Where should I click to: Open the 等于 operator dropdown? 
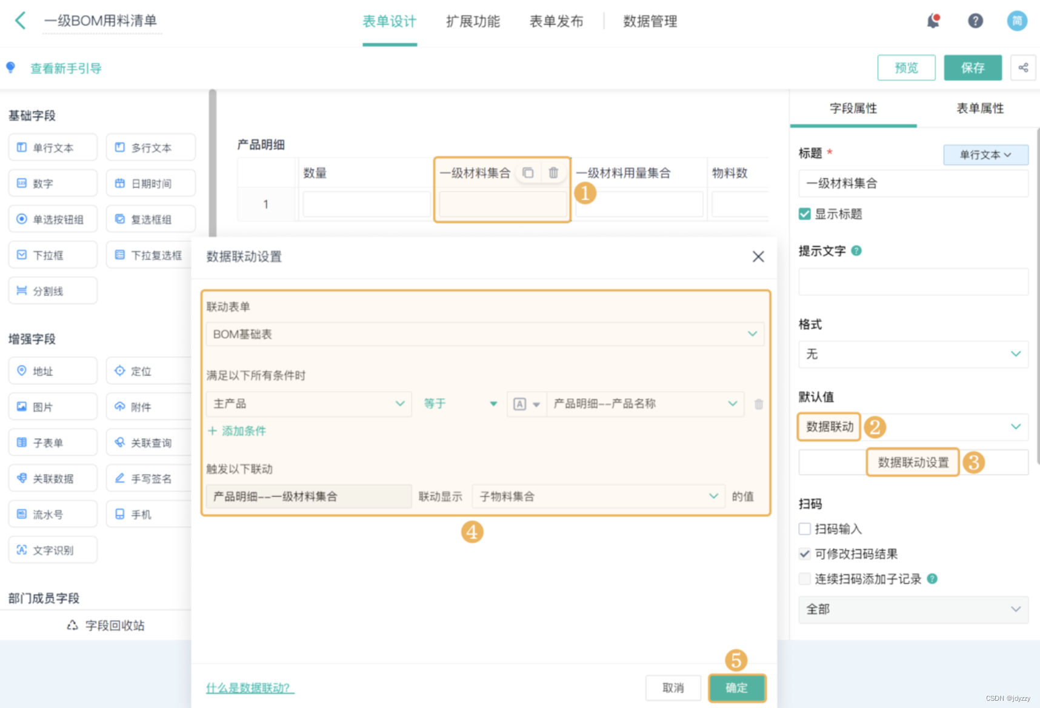[x=461, y=404]
